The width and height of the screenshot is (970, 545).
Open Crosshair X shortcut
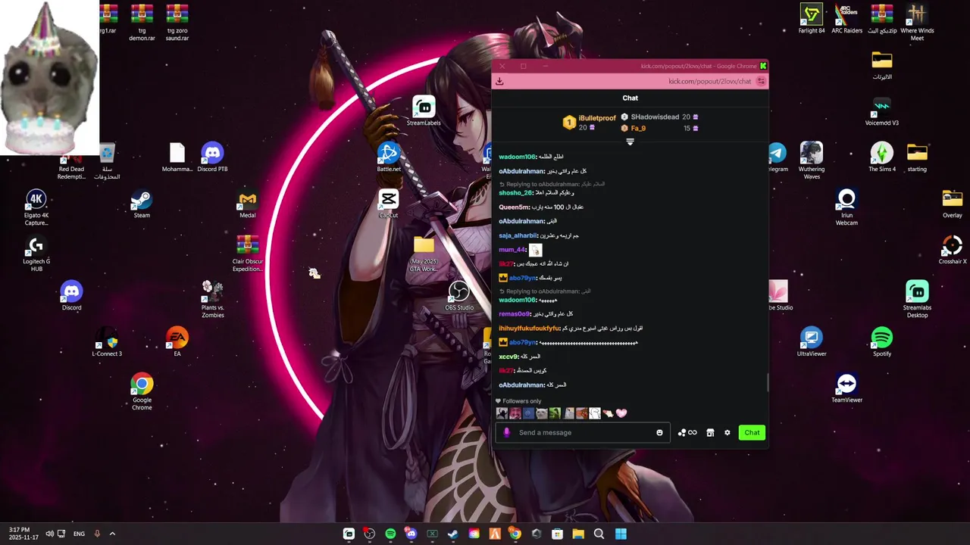click(953, 251)
